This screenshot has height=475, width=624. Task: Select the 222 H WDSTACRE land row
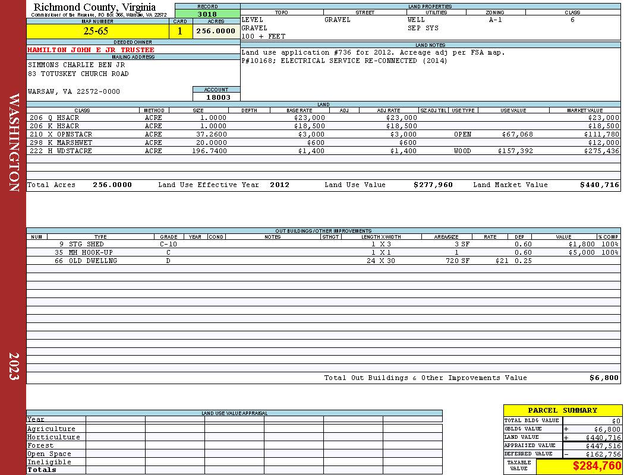(323, 151)
